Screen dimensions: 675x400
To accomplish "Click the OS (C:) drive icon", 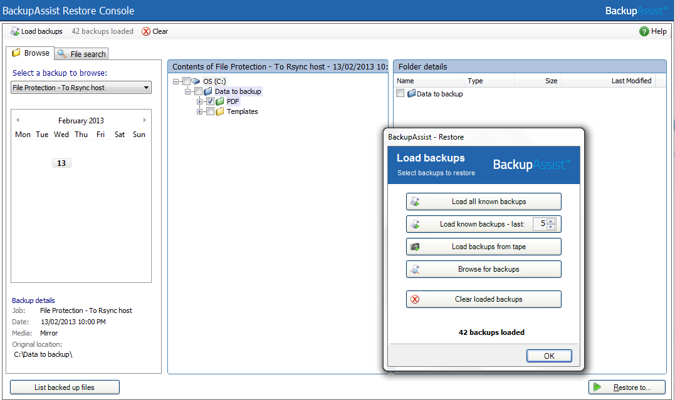I will pos(196,81).
